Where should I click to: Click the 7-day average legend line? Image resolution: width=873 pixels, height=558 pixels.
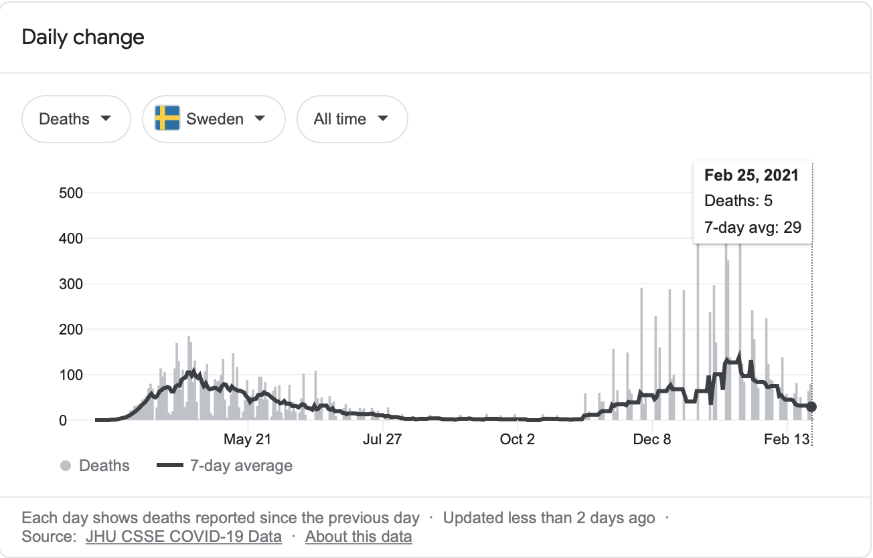click(x=170, y=466)
